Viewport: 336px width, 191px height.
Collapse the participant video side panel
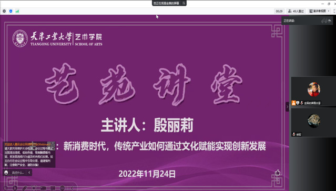287,107
